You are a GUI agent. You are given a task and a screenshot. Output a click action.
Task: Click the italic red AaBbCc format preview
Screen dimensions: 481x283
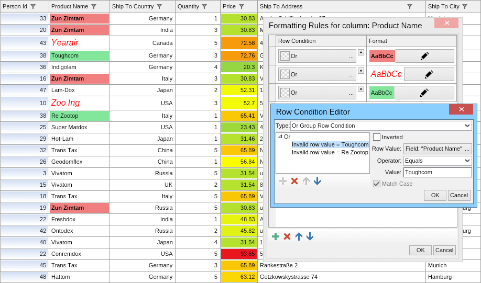[386, 74]
